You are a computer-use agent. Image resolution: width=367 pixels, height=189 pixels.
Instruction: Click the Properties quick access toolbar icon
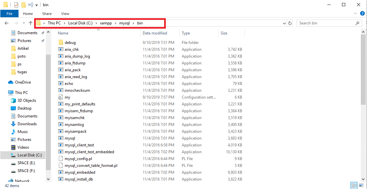(x=16, y=5)
